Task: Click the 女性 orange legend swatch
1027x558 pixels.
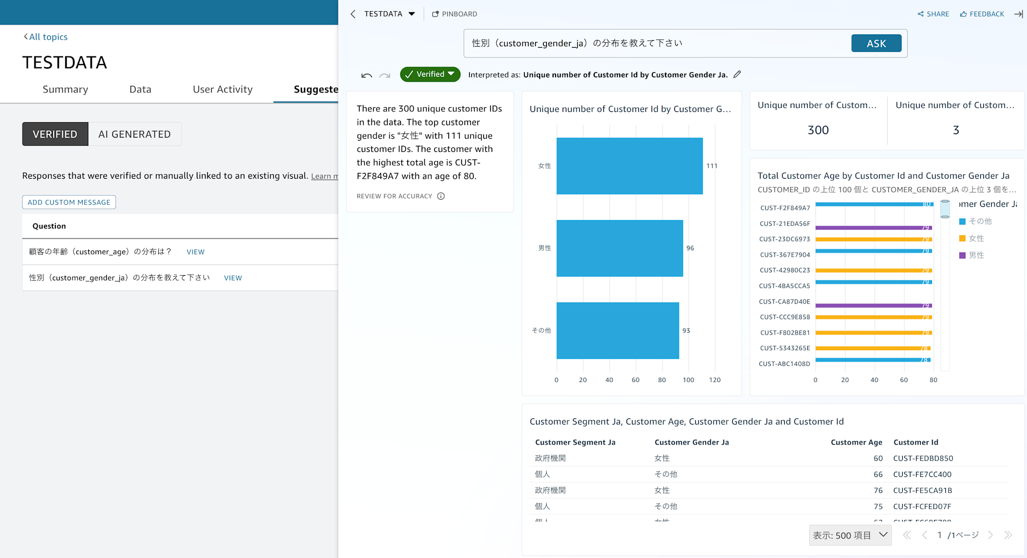Action: click(x=962, y=238)
